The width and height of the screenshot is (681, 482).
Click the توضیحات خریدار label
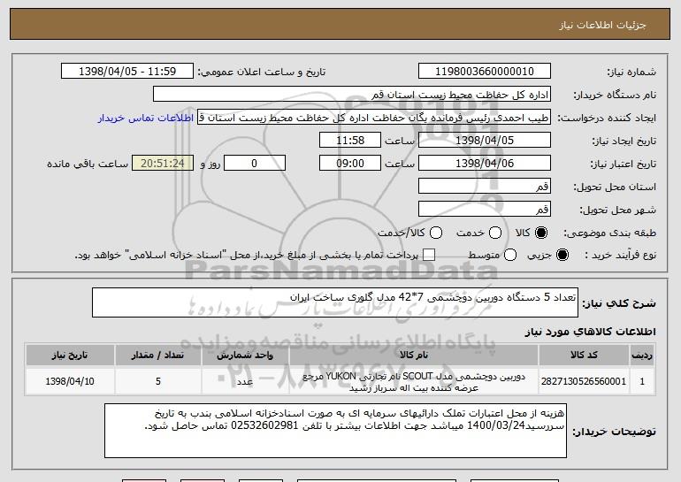coord(614,432)
